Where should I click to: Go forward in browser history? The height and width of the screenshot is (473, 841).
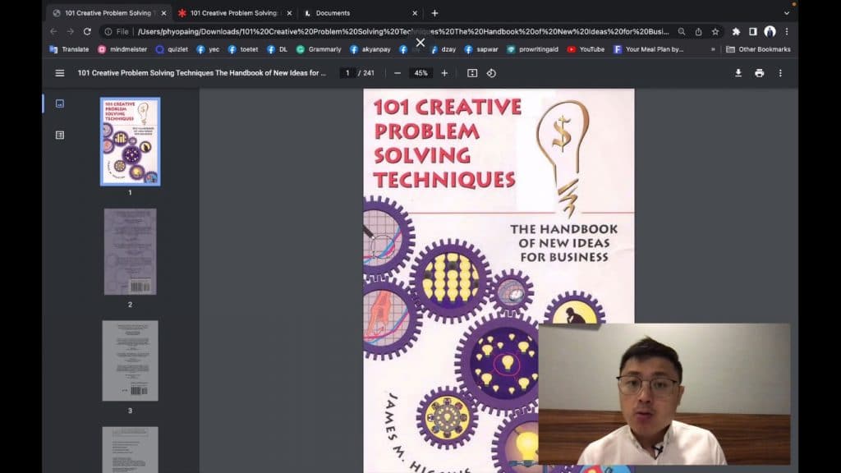(x=71, y=32)
